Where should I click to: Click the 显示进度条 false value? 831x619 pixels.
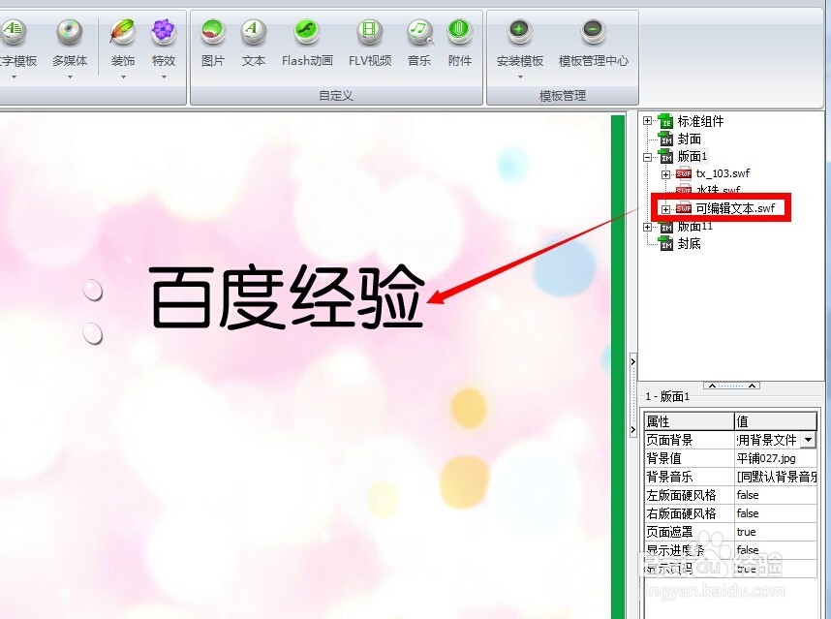[x=776, y=550]
